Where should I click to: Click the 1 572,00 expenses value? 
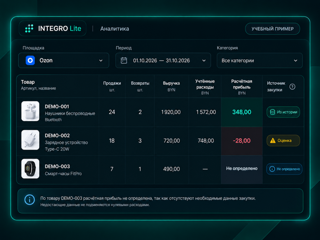pos(206,112)
